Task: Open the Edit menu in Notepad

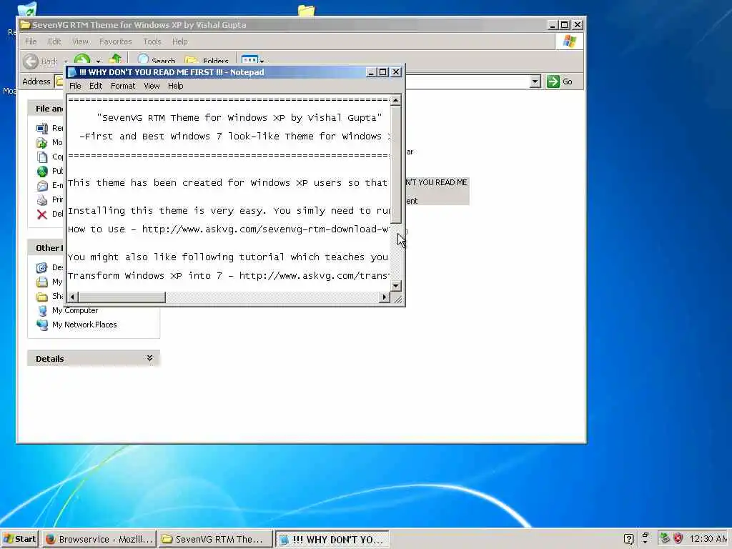Action: [x=96, y=86]
